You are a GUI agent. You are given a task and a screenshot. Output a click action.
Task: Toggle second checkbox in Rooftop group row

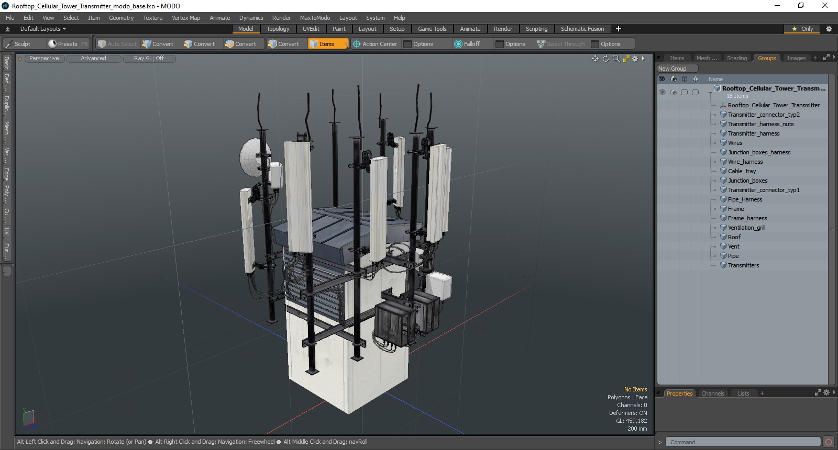click(695, 93)
